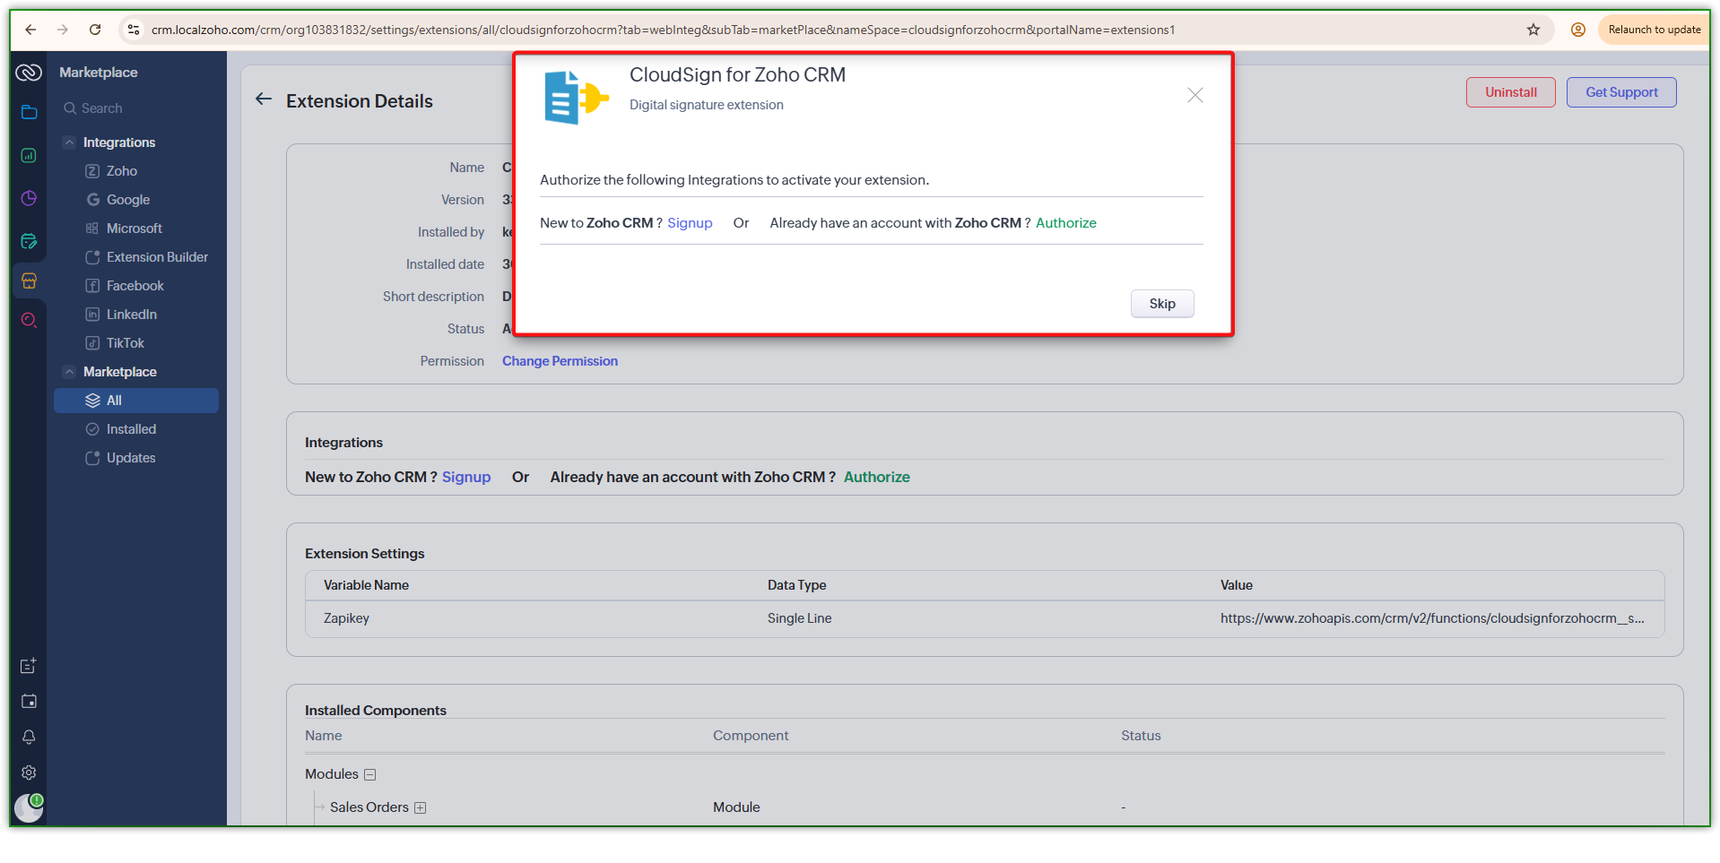Open the notifications bell icon
The image size is (1720, 863).
tap(29, 737)
